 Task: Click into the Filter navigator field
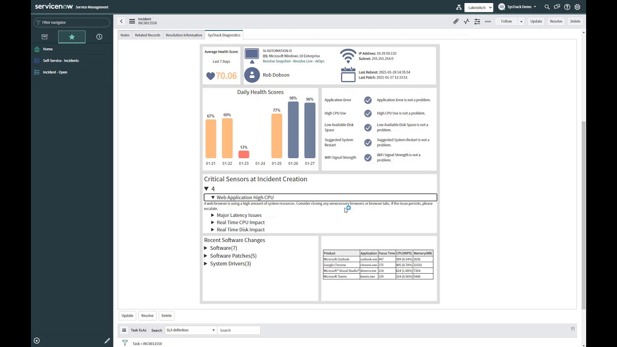(x=72, y=22)
